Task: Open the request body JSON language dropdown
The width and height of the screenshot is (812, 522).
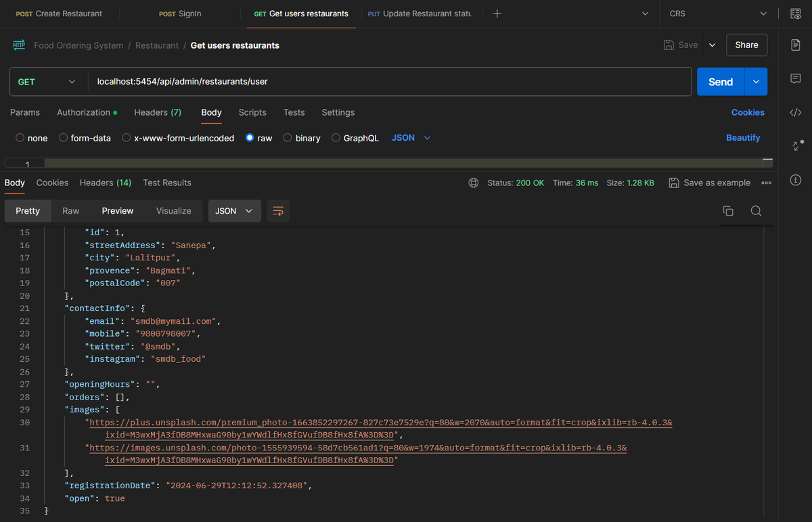Action: (411, 138)
